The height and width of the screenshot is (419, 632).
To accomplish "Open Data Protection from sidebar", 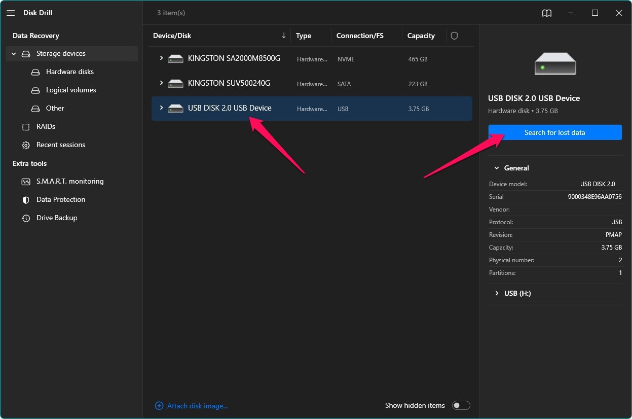I will pyautogui.click(x=60, y=199).
